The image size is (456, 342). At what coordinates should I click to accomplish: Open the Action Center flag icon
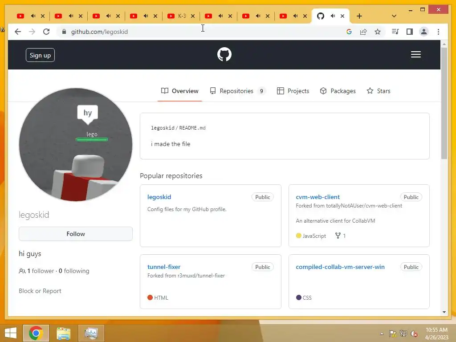[x=393, y=334]
